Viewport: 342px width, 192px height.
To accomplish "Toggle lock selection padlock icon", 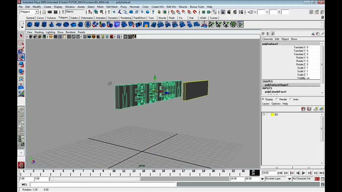I will pyautogui.click(x=159, y=12).
